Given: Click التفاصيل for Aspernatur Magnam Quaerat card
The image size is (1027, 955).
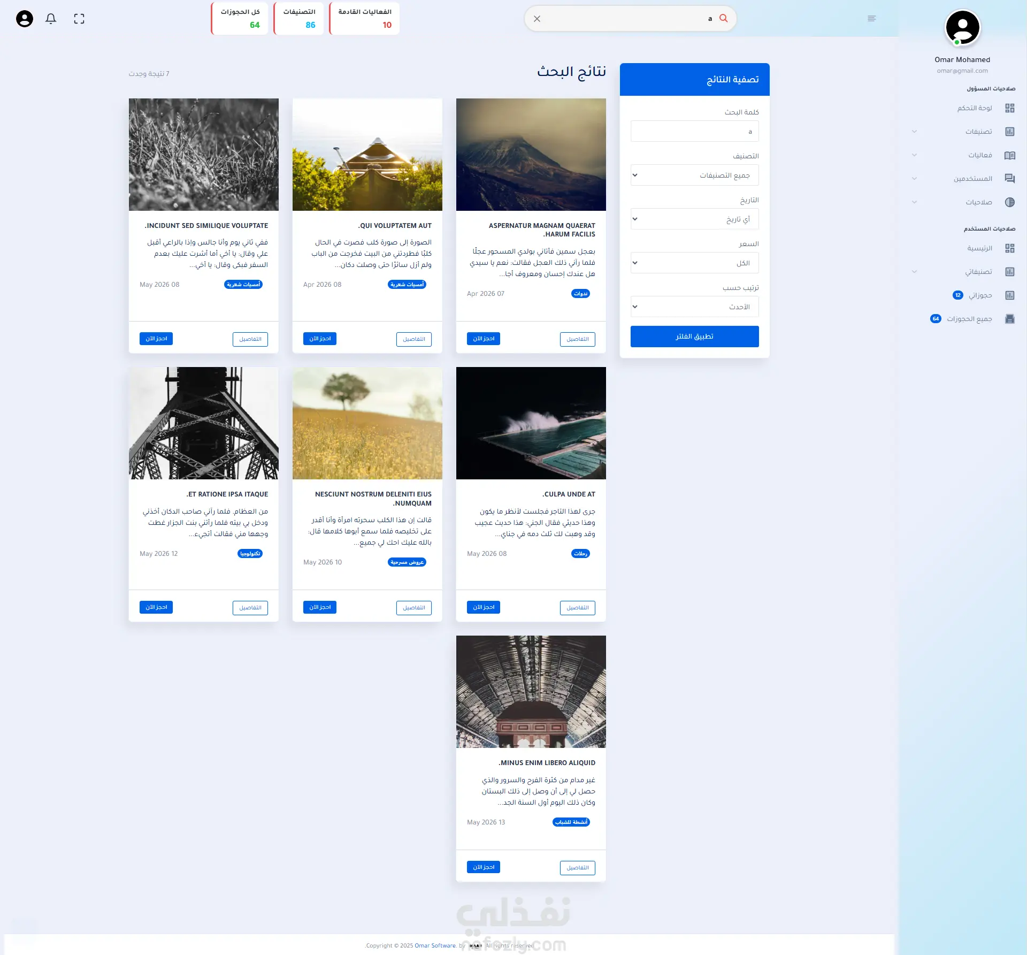Looking at the screenshot, I should pyautogui.click(x=578, y=339).
